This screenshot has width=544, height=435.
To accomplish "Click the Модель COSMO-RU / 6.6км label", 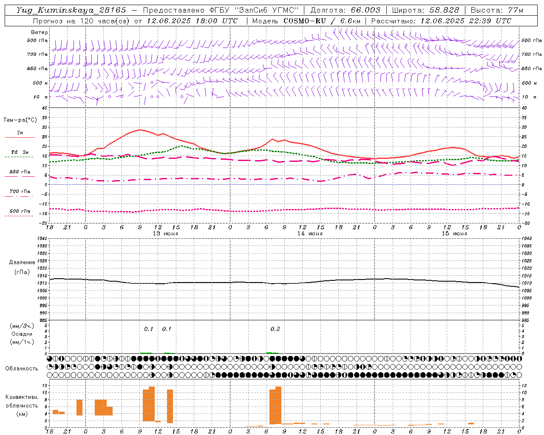I will point(306,21).
